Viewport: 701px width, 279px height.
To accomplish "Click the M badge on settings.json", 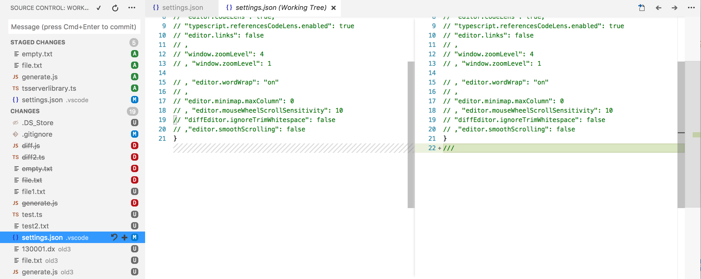I will point(135,237).
